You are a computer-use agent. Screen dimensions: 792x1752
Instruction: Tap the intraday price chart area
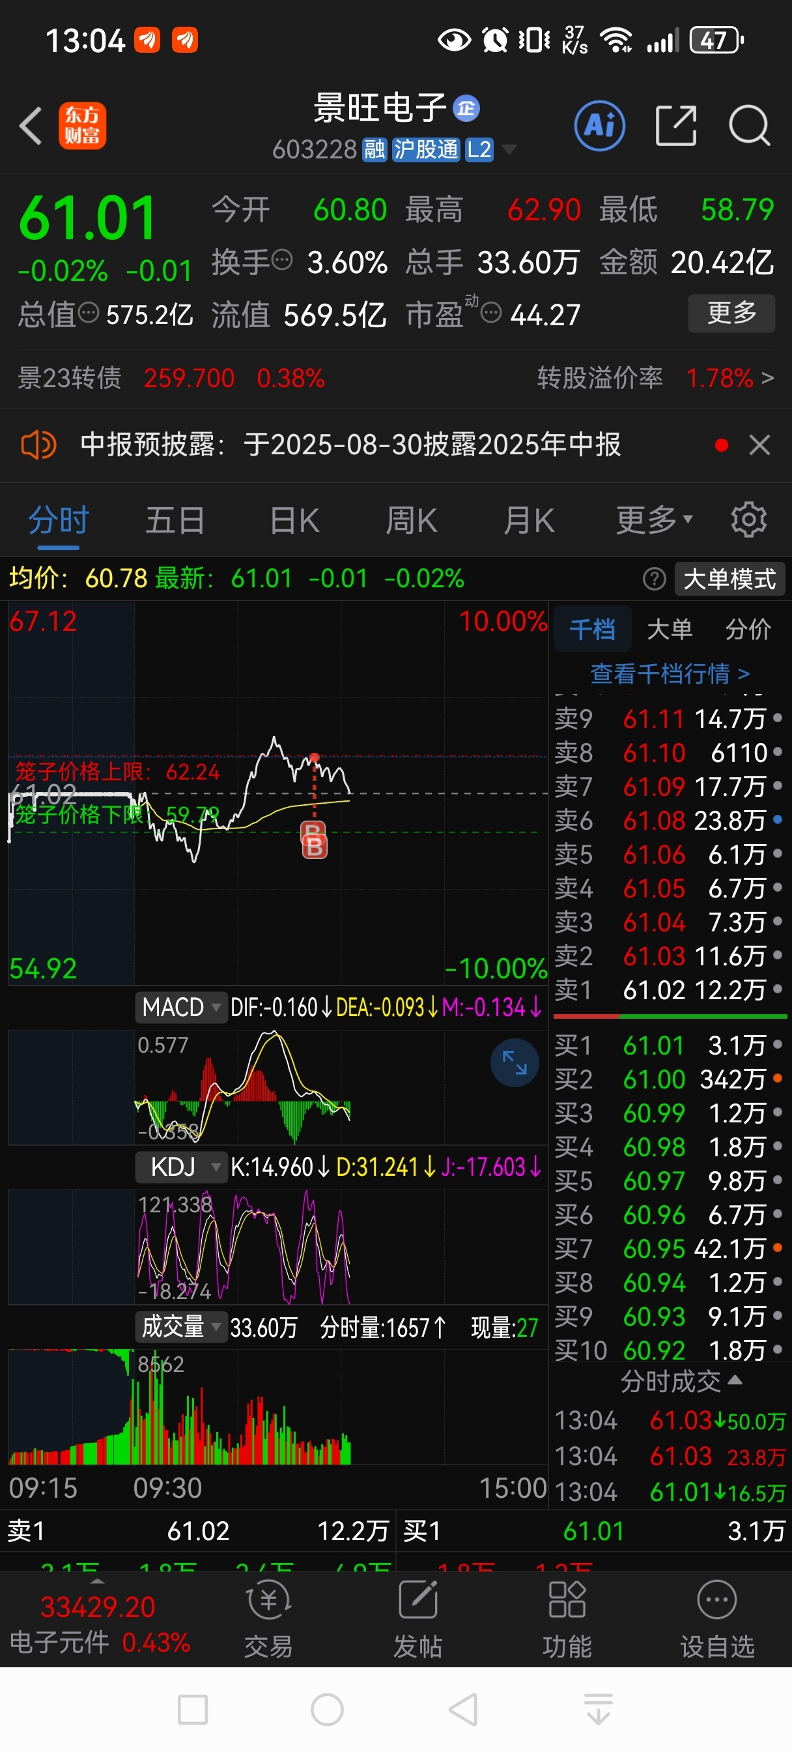[278, 793]
